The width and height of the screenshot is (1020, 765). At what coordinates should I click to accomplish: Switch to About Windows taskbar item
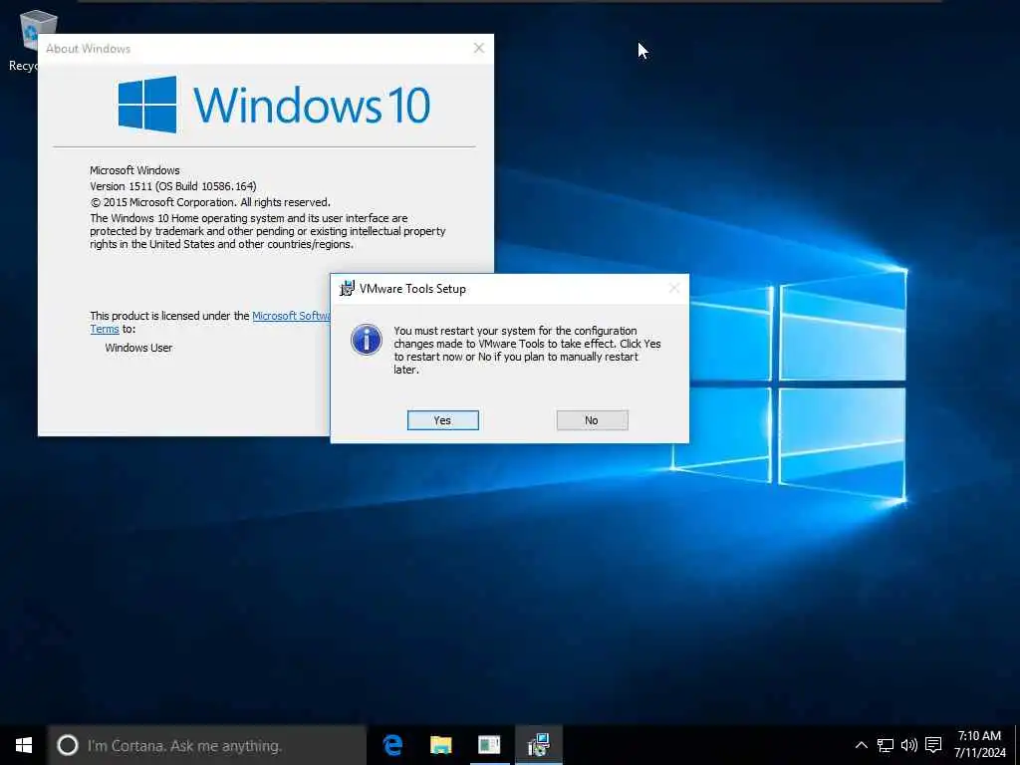[x=489, y=745]
